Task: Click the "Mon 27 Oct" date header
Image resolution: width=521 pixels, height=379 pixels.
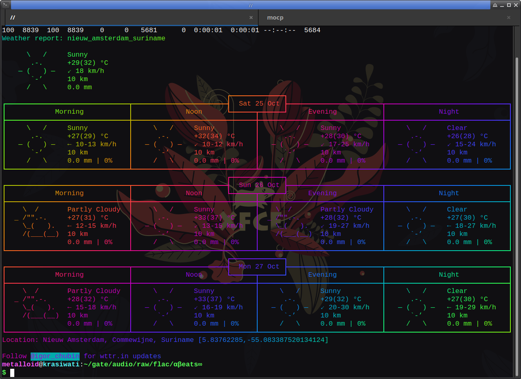Action: pos(257,267)
